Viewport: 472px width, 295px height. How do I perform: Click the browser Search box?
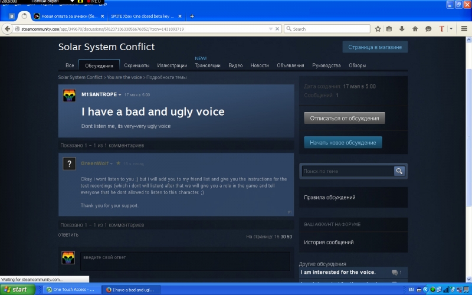coord(327,29)
